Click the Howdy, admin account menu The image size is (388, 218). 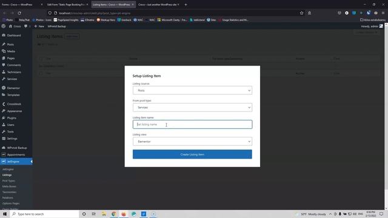coord(372,26)
